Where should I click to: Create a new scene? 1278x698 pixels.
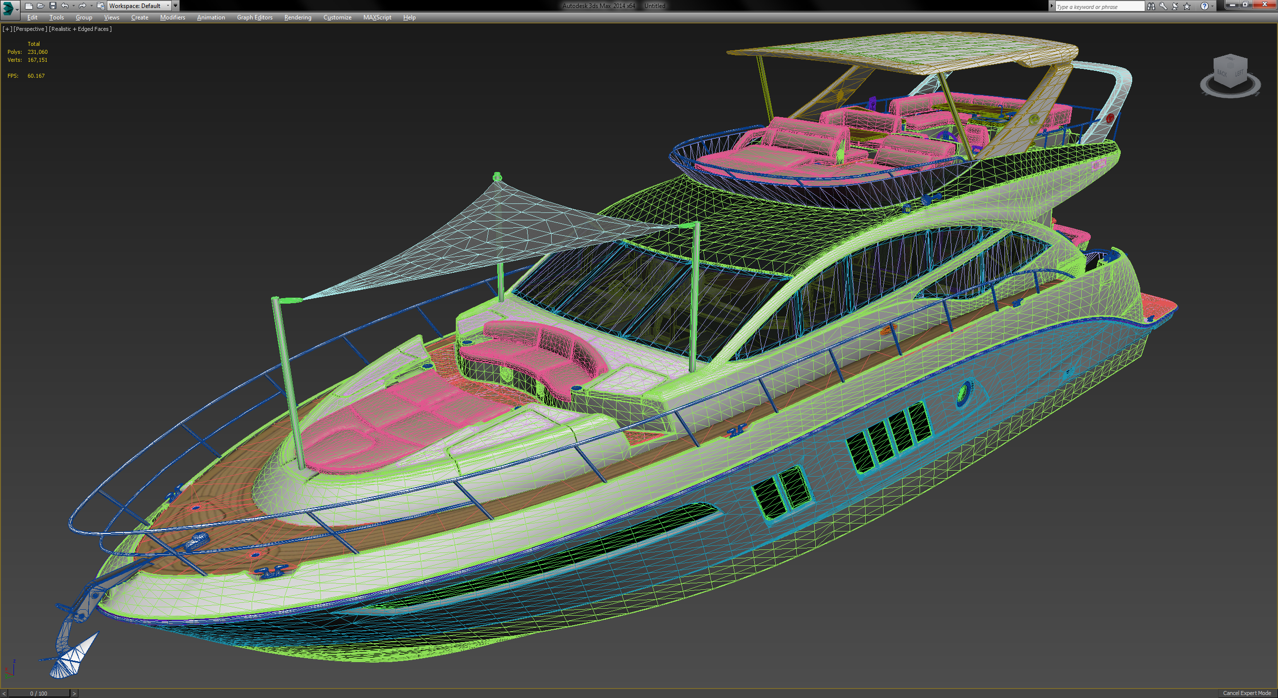(x=29, y=6)
